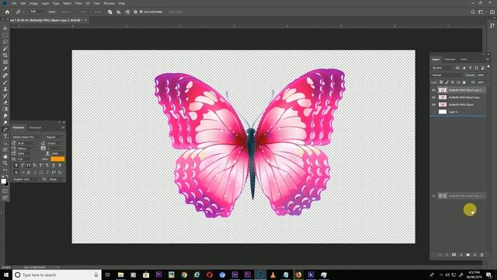Viewport: 497px width, 280px height.
Task: Open the Window menu
Action: tap(109, 3)
